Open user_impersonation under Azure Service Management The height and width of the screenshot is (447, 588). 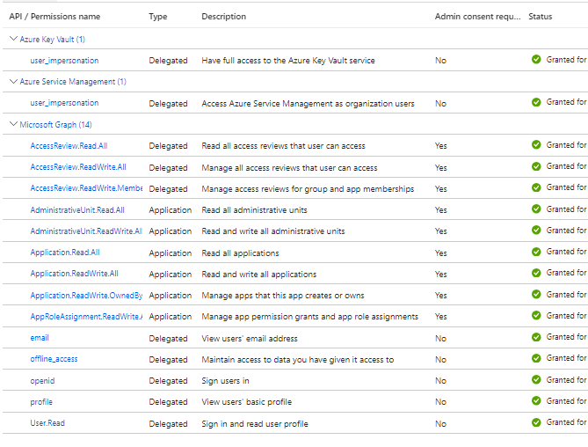[x=64, y=103]
